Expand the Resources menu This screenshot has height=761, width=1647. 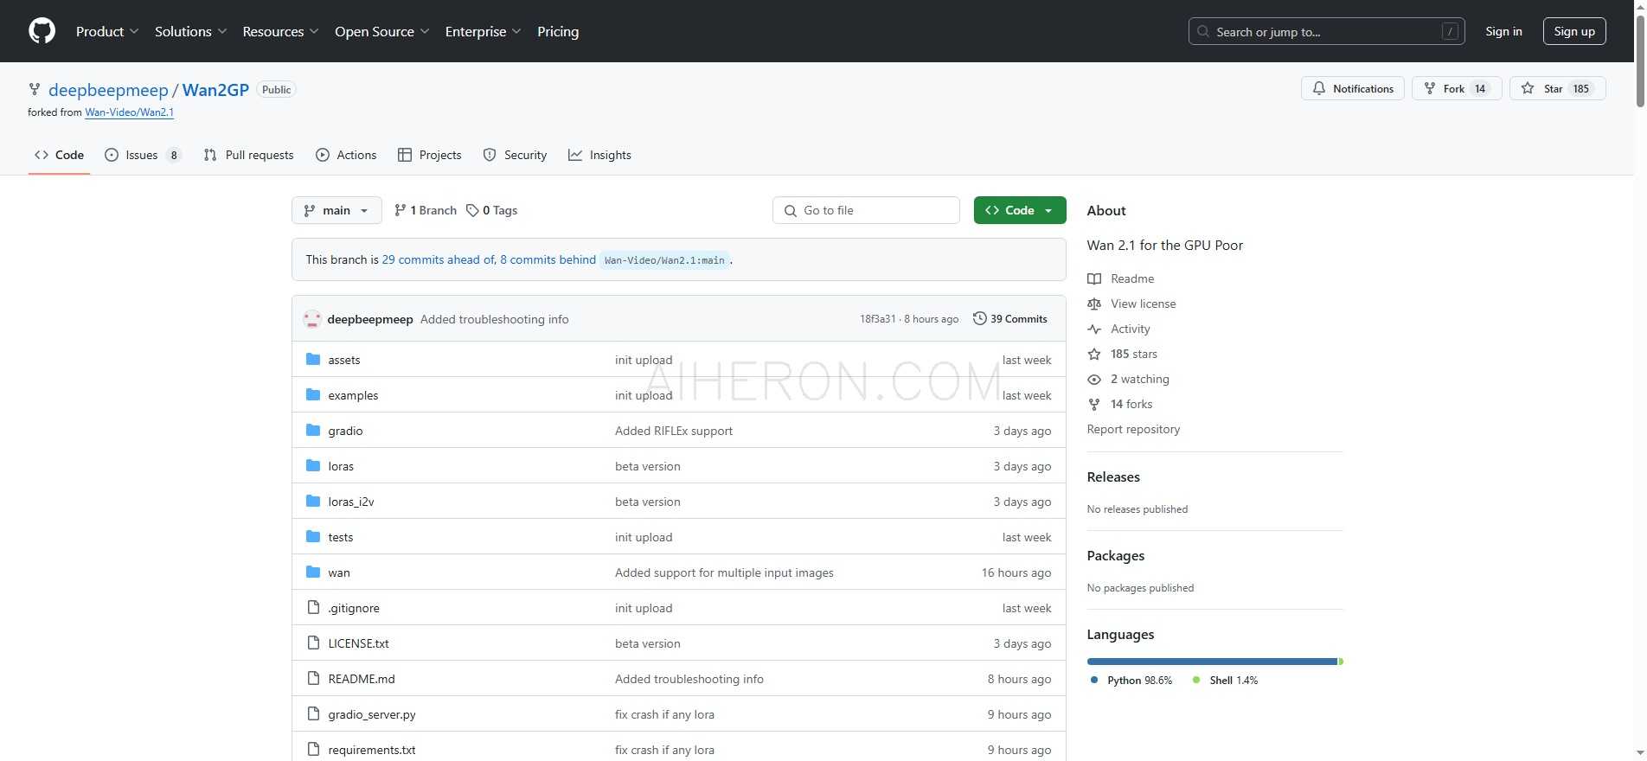pyautogui.click(x=281, y=31)
